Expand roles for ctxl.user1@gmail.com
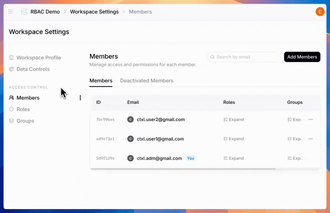The height and width of the screenshot is (213, 330). [x=234, y=139]
